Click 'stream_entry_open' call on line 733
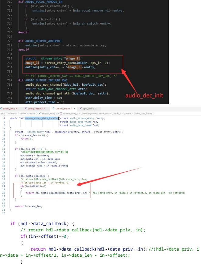This screenshot has width=201, height=264. click(x=59, y=63)
